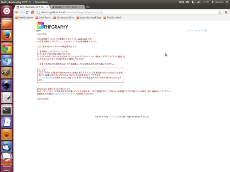Open the phpGraphy link in the footer
The image size is (230, 172).
pos(113,117)
